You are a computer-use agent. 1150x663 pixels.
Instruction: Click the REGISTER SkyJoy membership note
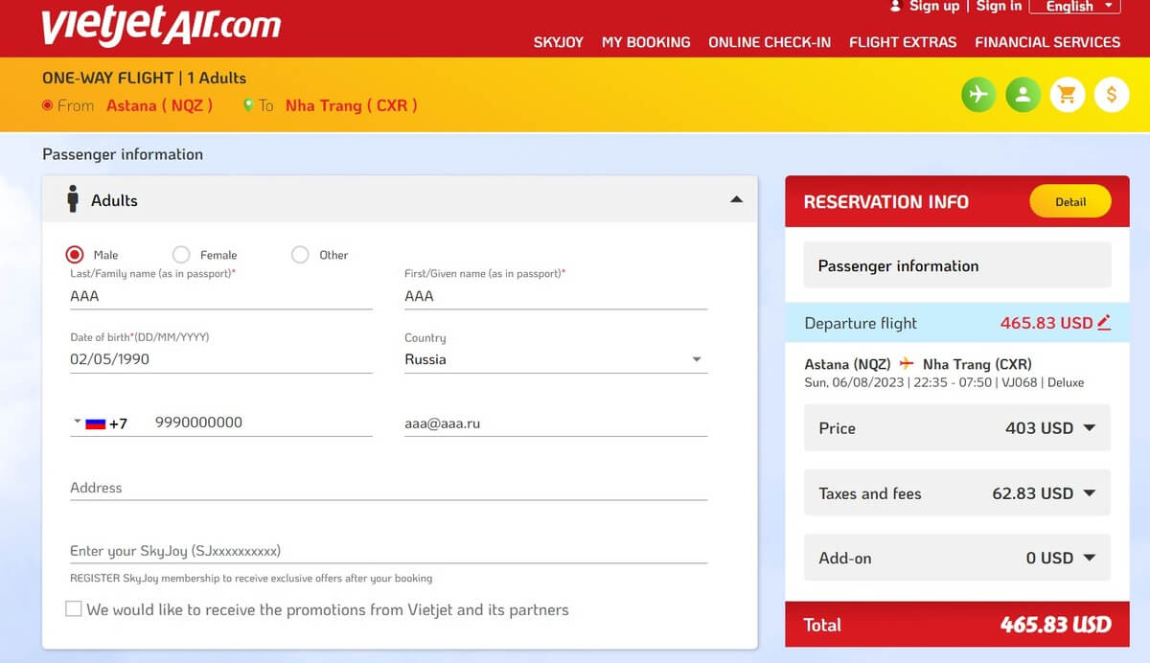click(251, 578)
